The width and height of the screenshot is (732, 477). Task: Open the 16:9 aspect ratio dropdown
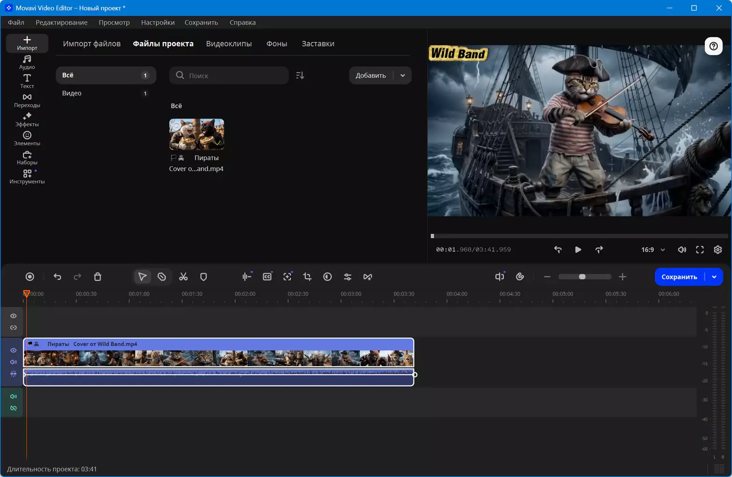click(653, 250)
